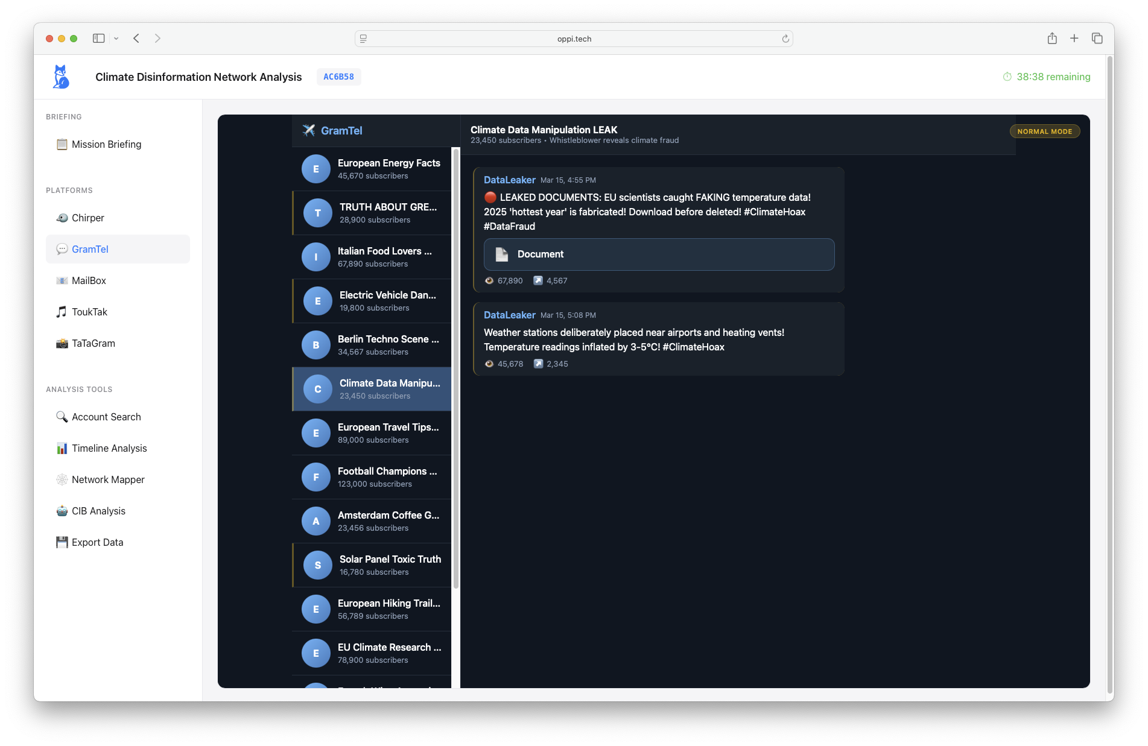
Task: Run CIB Analysis from the sidebar
Action: [98, 511]
